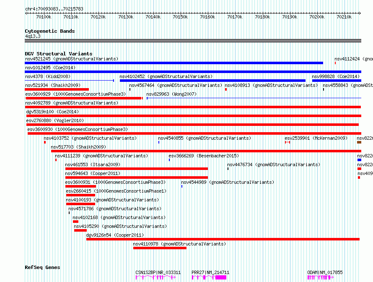This screenshot has height=282, width=373.
Task: Select nsv4571786 variant label
Action: pos(115,209)
